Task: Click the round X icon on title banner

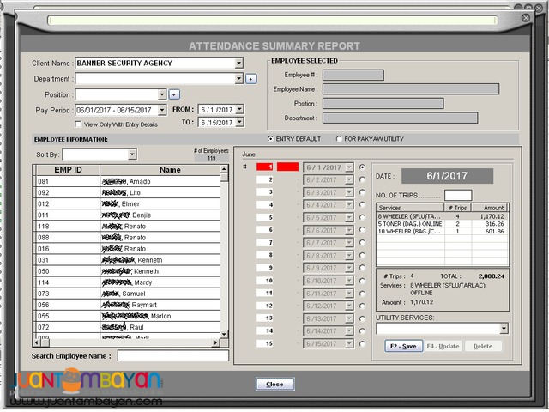Action: (x=526, y=18)
